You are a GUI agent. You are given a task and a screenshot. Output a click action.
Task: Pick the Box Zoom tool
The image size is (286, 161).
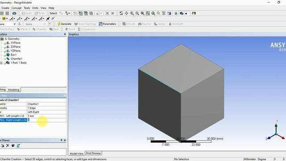137,13
